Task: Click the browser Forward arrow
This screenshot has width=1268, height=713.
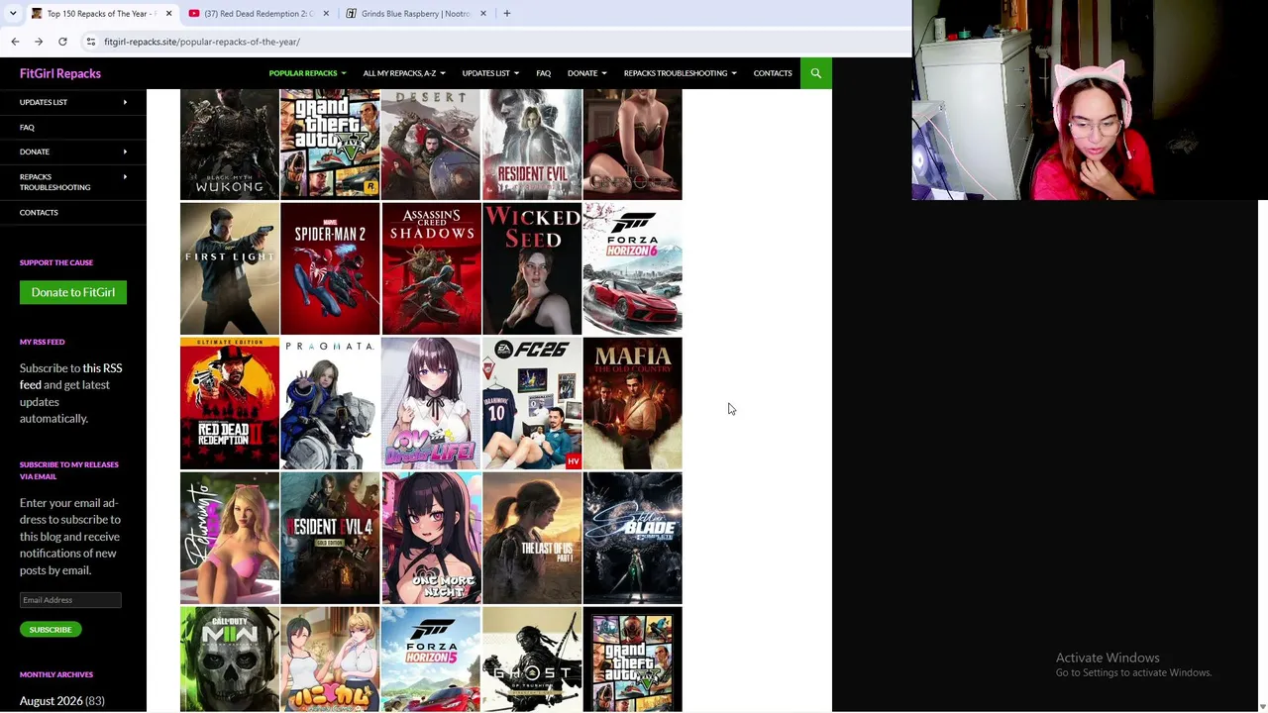Action: point(39,42)
